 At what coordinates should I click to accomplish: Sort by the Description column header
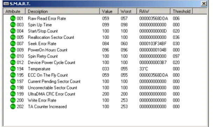pyautogui.click(x=63, y=12)
